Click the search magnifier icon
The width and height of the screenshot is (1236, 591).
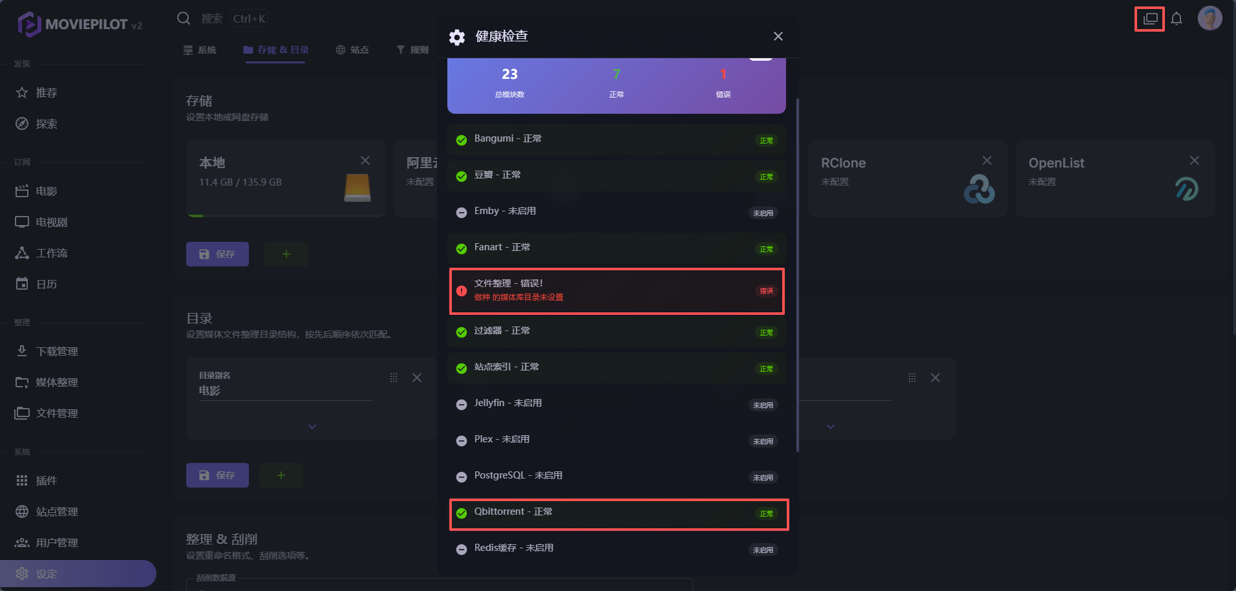[184, 18]
